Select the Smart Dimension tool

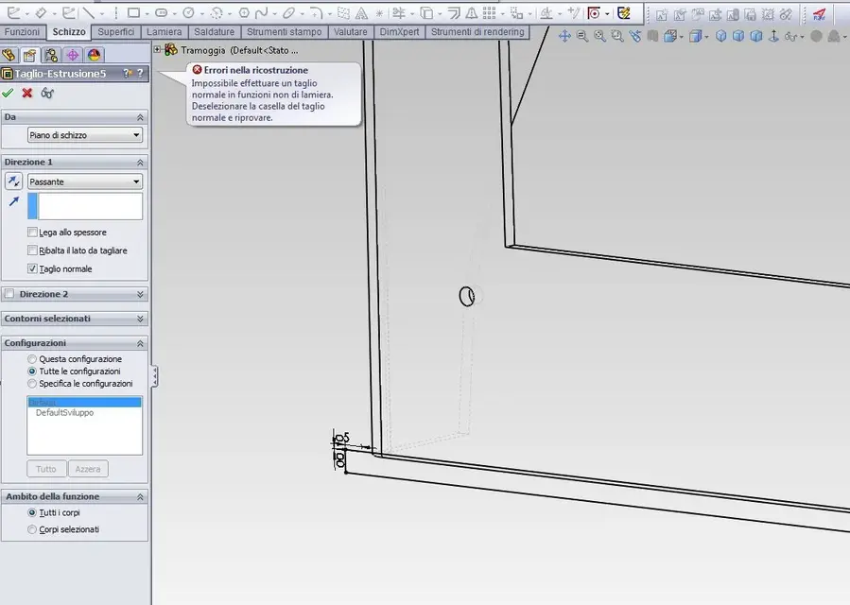coord(42,12)
